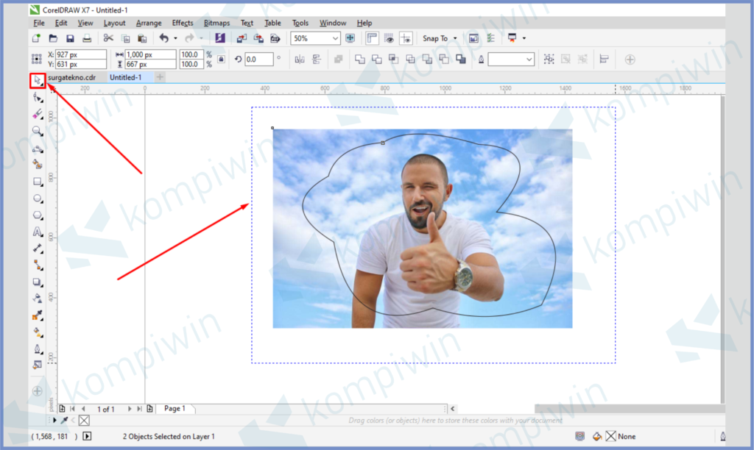Screen dimensions: 754x450
Task: Open the Bitmaps menu
Action: (x=216, y=23)
